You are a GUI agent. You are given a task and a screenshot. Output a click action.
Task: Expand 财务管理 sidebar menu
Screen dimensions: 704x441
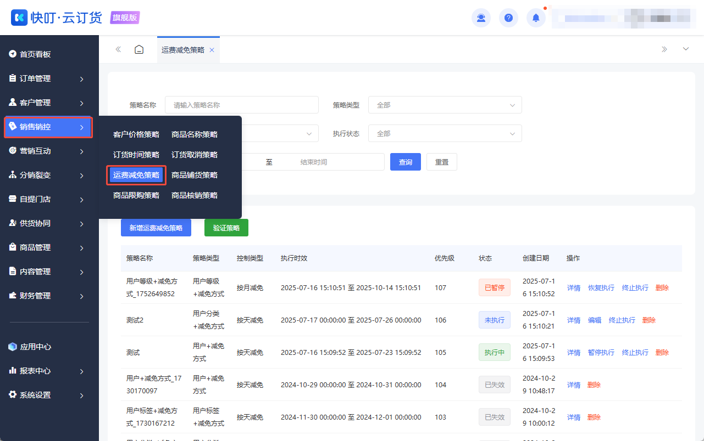49,296
